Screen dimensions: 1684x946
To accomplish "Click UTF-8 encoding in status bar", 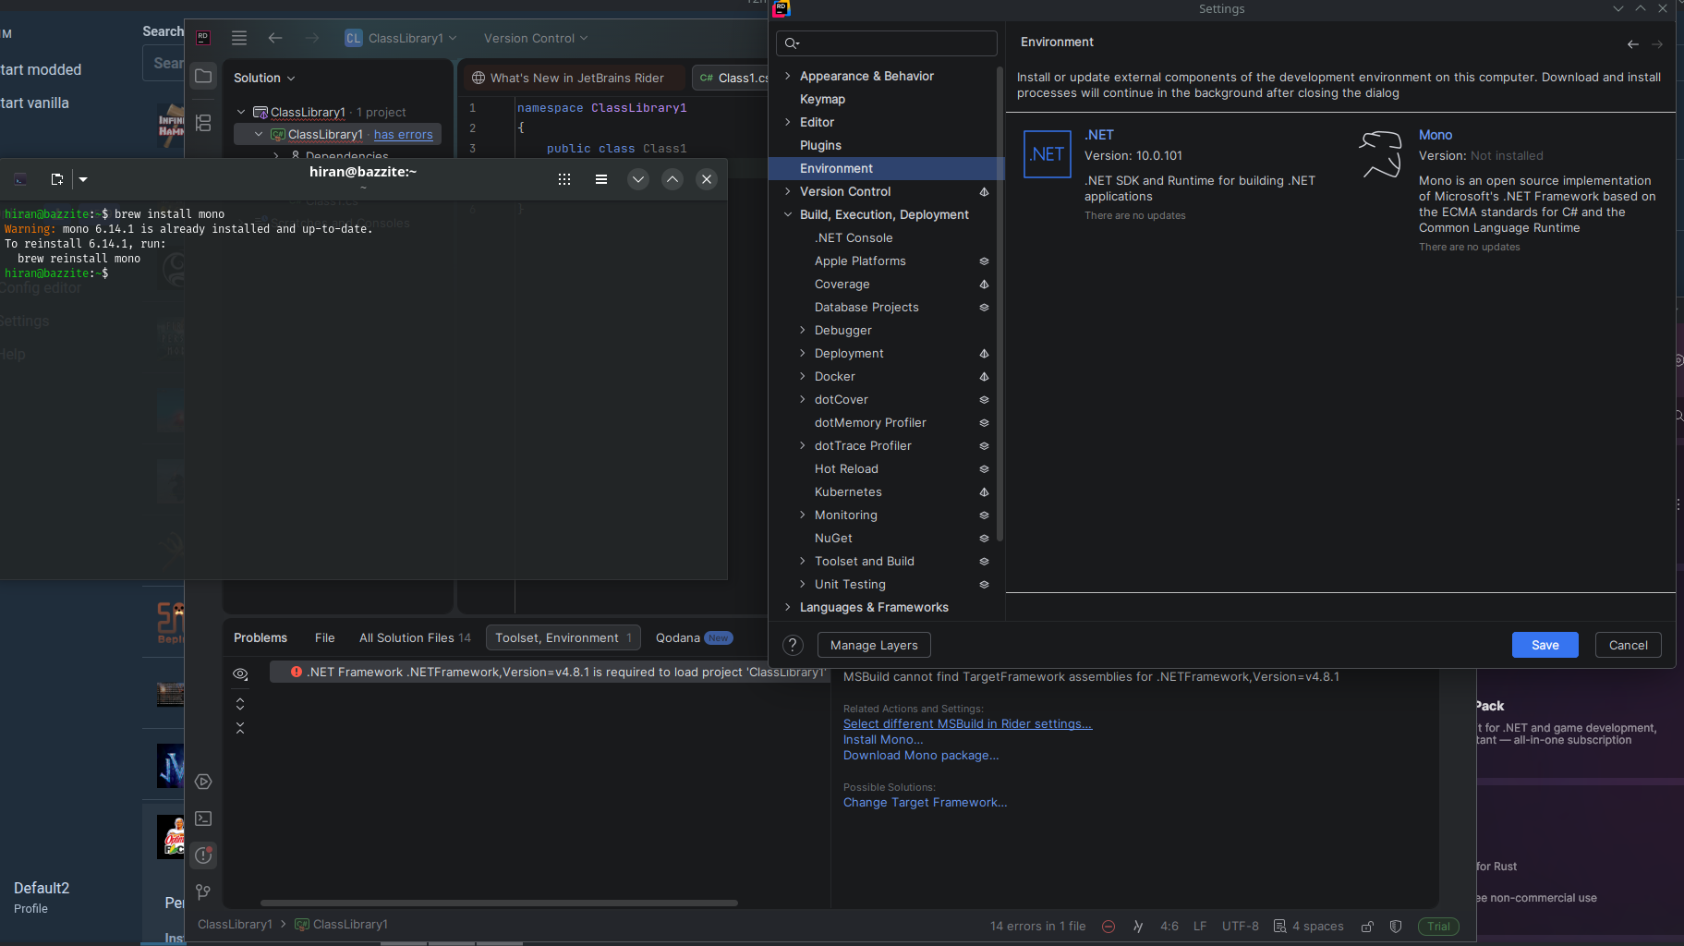I will point(1241,927).
